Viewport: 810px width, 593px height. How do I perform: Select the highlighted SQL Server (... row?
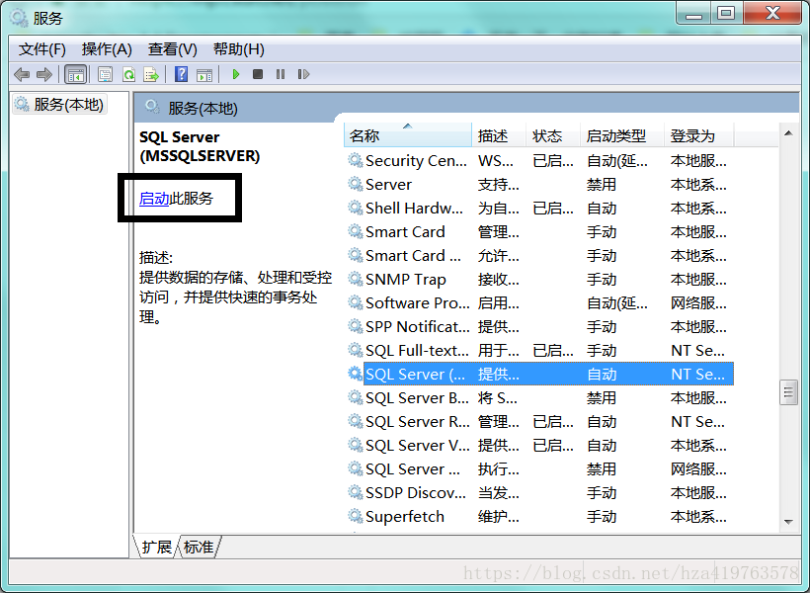(538, 374)
